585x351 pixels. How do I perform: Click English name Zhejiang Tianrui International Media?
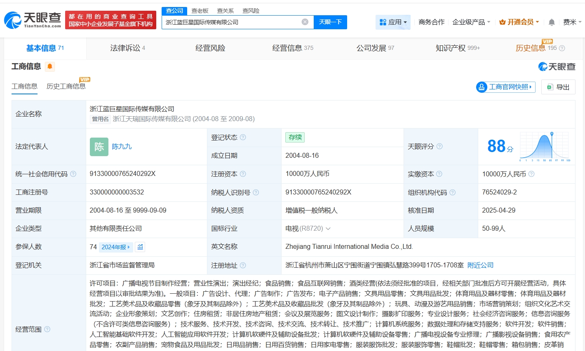[x=349, y=247]
